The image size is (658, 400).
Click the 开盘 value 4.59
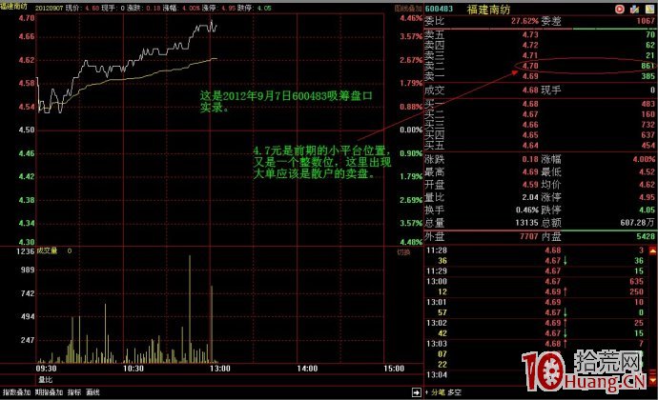pyautogui.click(x=530, y=185)
